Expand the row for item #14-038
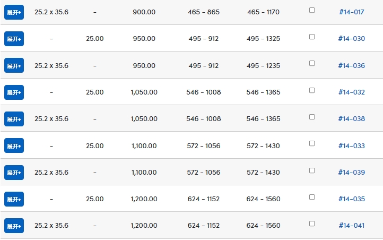Image resolution: width=383 pixels, height=240 pixels. (14, 119)
